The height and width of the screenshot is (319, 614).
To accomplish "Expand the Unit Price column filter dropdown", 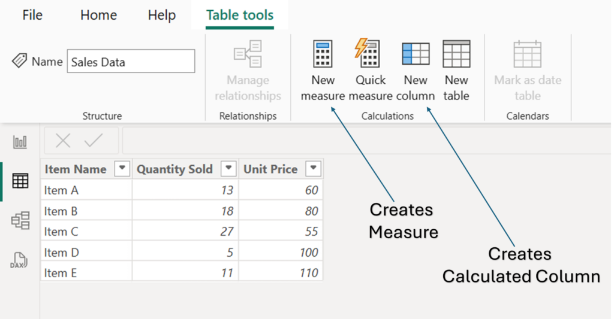I will coord(313,169).
